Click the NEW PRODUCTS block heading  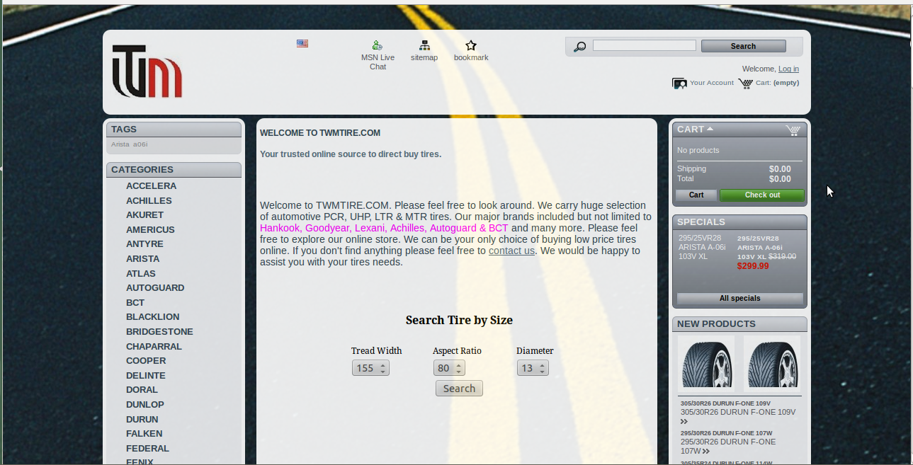tap(716, 324)
